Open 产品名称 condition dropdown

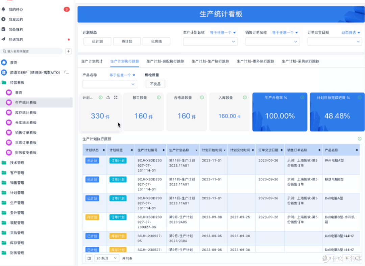(122, 75)
